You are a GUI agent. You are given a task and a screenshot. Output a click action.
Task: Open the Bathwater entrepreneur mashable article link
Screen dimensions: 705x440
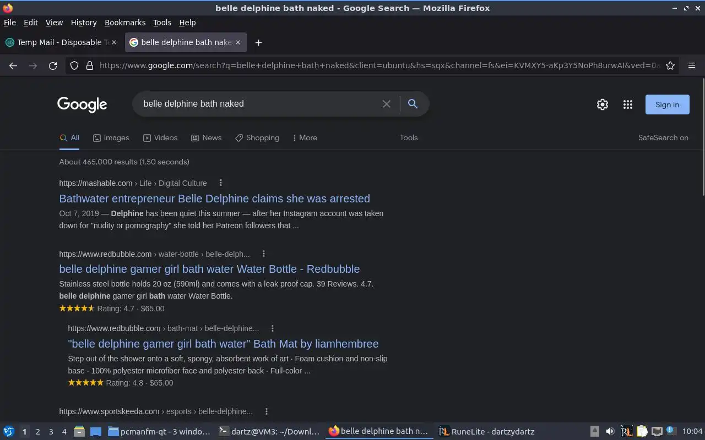point(214,199)
